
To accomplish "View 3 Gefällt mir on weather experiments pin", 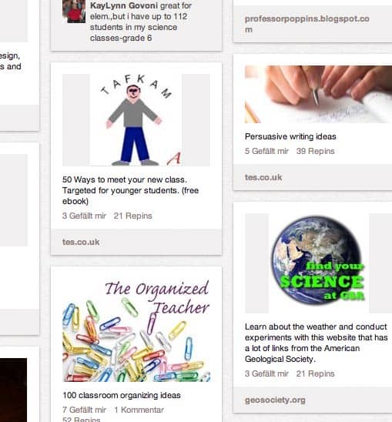I will (x=266, y=373).
